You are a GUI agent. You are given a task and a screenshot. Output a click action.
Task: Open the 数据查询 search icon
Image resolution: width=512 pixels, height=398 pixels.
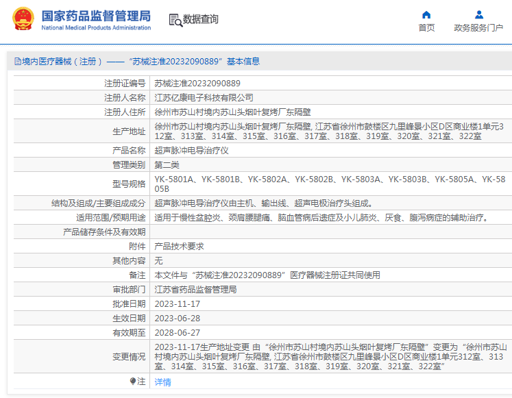175,21
